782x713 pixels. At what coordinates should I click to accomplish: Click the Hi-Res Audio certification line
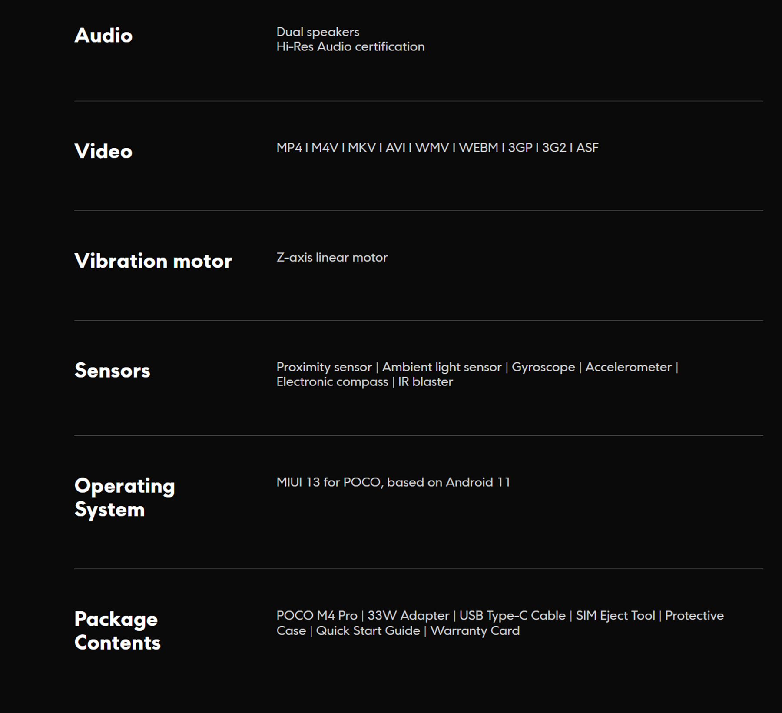tap(350, 47)
